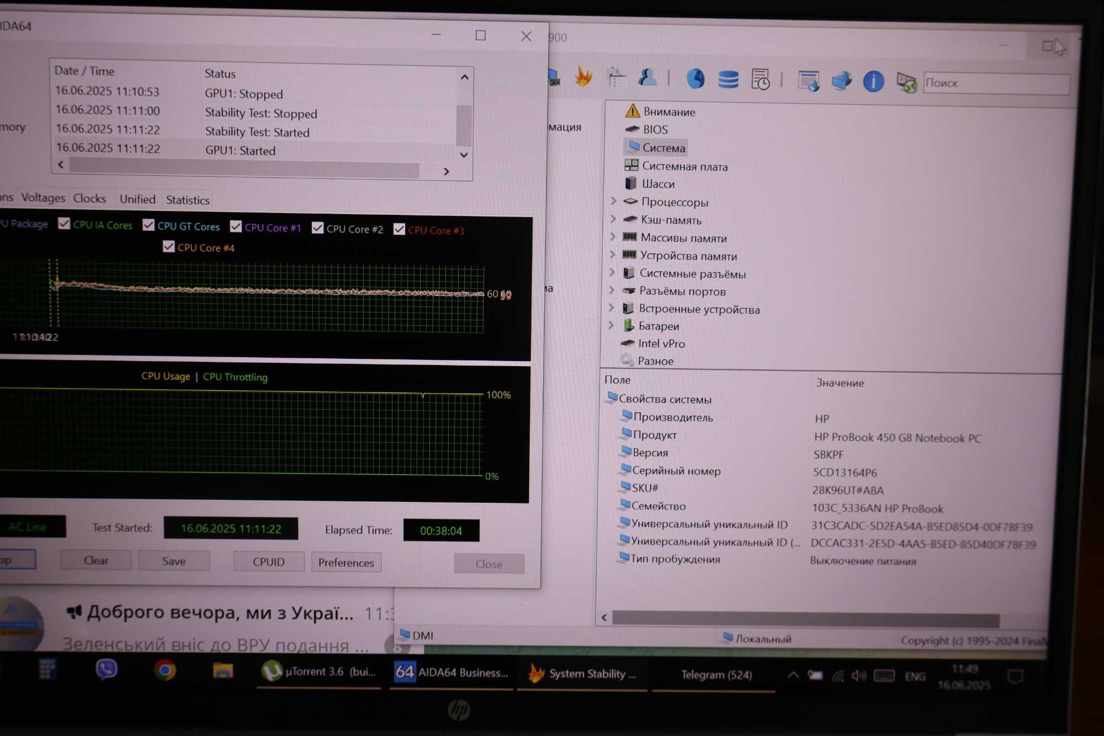
Task: Click the document-with-clock toolbar icon
Action: pyautogui.click(x=760, y=80)
